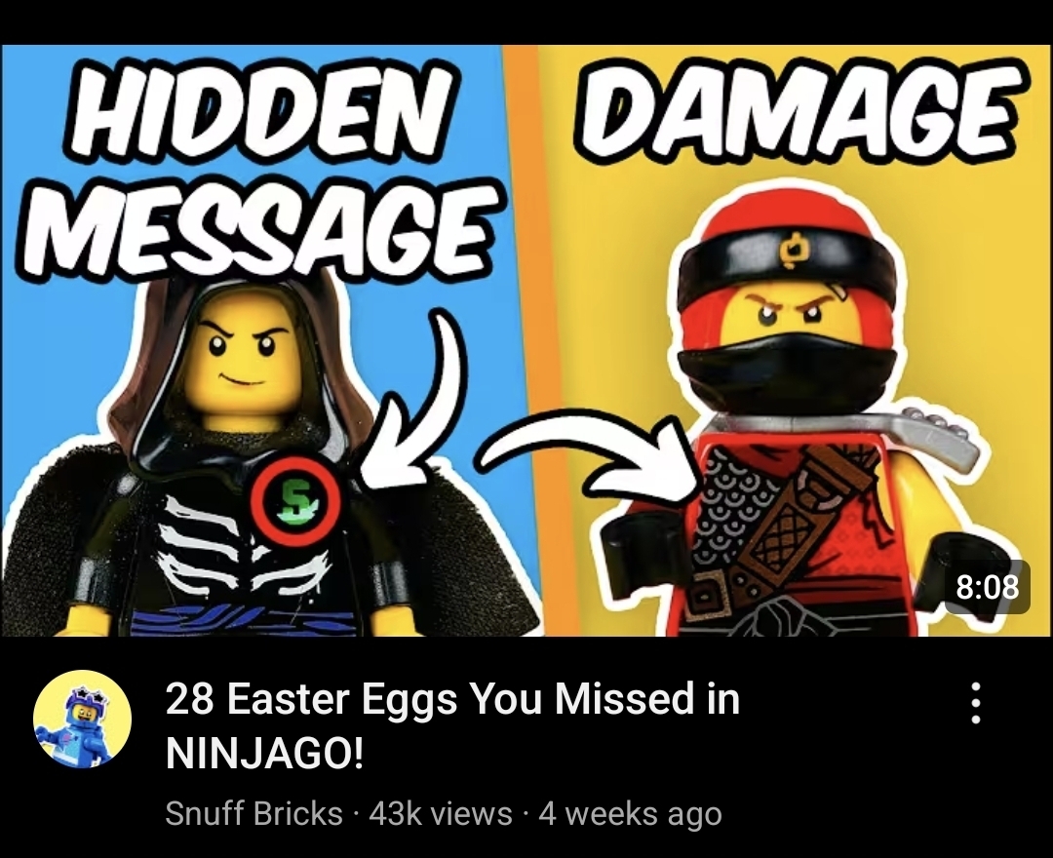Click the word NINJAGO! in the video title
The width and height of the screenshot is (1053, 858).
coord(264,755)
